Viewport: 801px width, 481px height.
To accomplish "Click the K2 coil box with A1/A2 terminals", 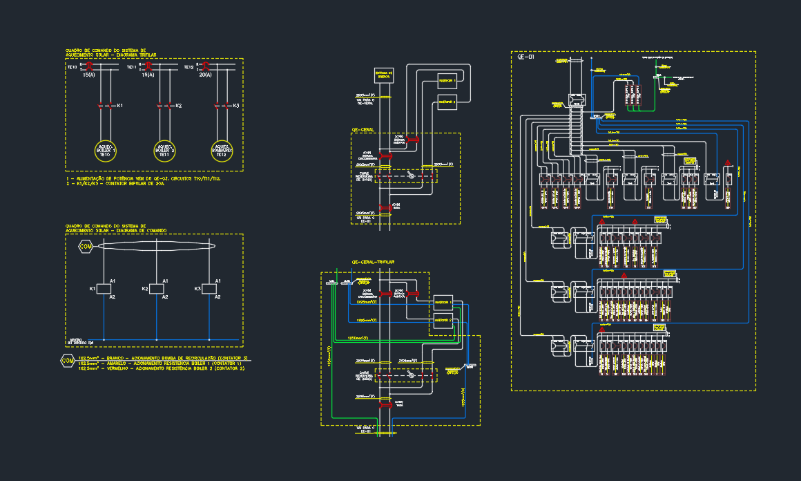I will (x=157, y=289).
